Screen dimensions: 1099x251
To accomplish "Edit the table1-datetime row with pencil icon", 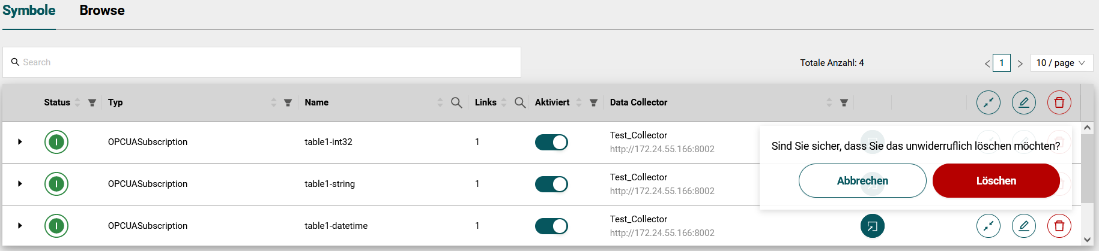I will [x=1023, y=226].
